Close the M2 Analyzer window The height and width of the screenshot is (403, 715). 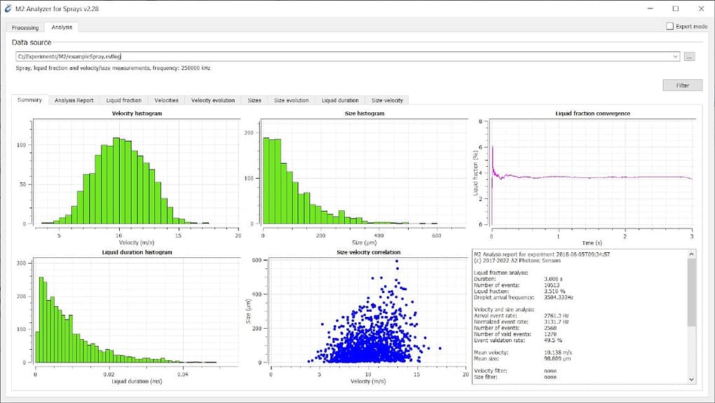click(x=701, y=8)
